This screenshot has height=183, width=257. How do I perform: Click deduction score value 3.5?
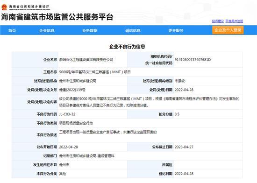pos(177,114)
